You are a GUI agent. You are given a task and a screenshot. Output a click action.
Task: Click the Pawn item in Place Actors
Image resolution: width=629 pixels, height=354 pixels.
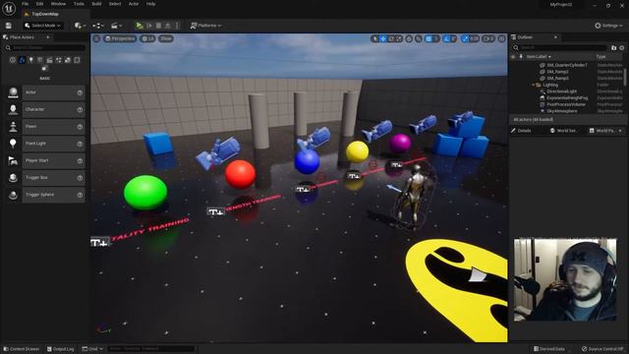pyautogui.click(x=45, y=127)
